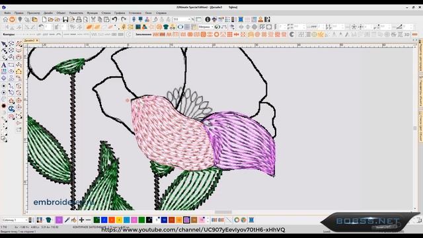Choose the orange grid motif fill icon

[229, 34]
